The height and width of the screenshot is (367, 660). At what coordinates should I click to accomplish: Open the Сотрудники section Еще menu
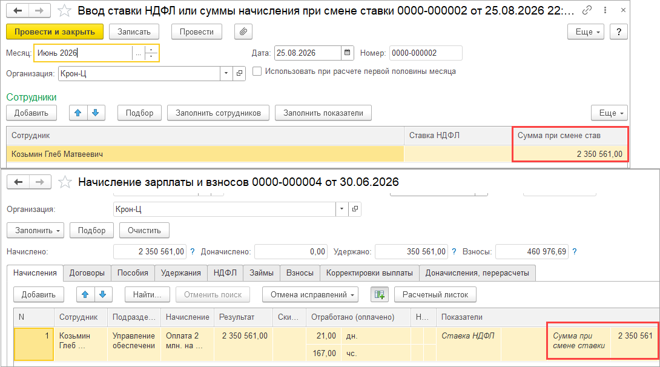[x=609, y=113]
